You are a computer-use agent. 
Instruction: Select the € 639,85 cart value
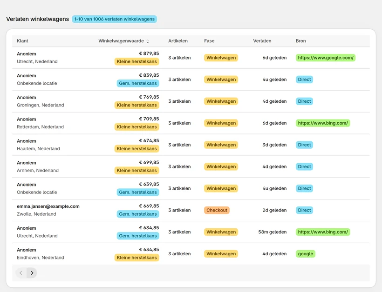point(149,184)
